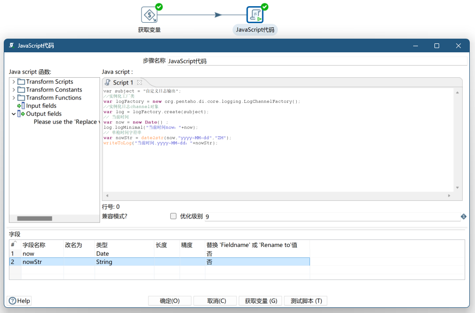Expand the Transform Scripts tree node
The height and width of the screenshot is (313, 475).
pyautogui.click(x=14, y=82)
